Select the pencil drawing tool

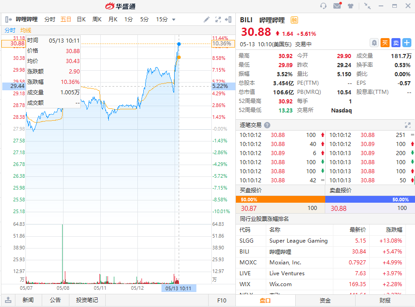tap(207, 19)
